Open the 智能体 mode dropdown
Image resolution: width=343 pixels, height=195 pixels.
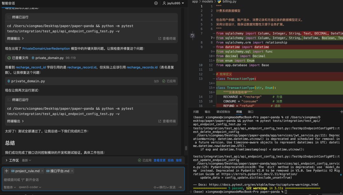tap(10, 187)
